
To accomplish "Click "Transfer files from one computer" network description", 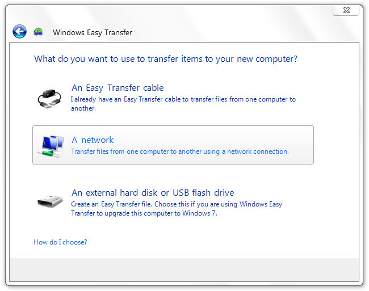I will coord(179,151).
